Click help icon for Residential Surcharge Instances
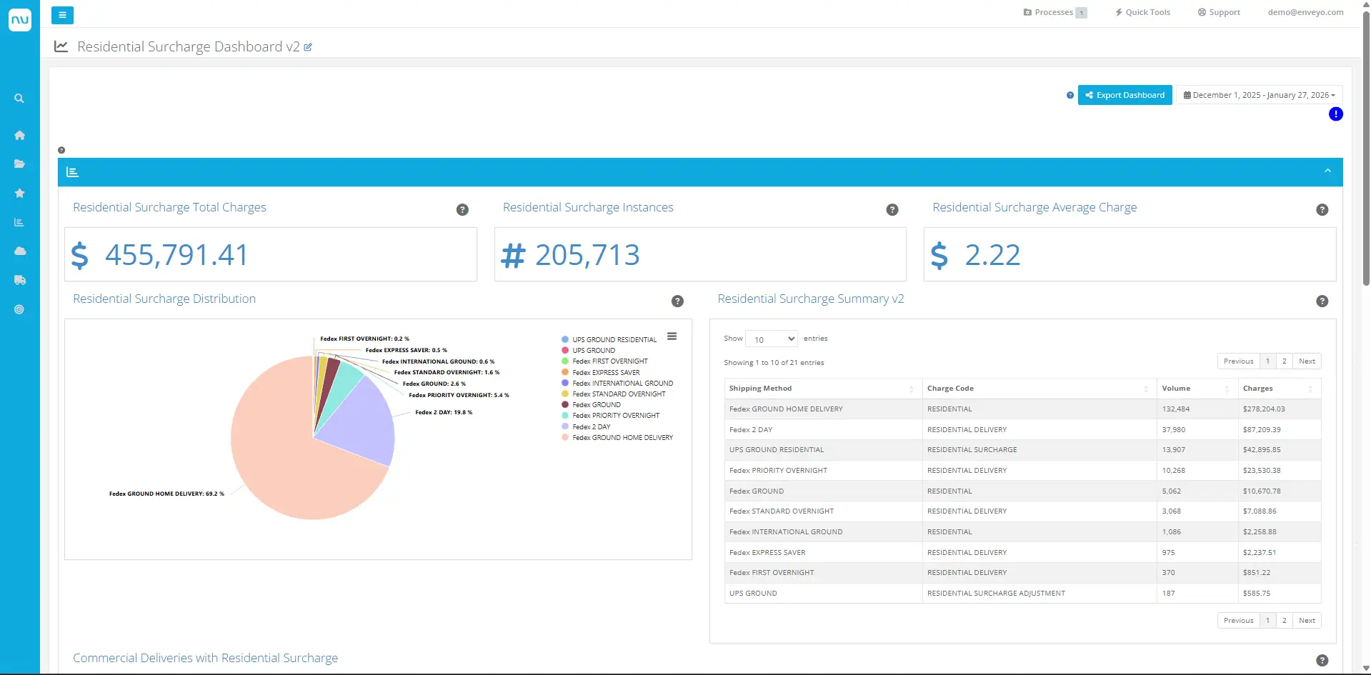 click(892, 209)
